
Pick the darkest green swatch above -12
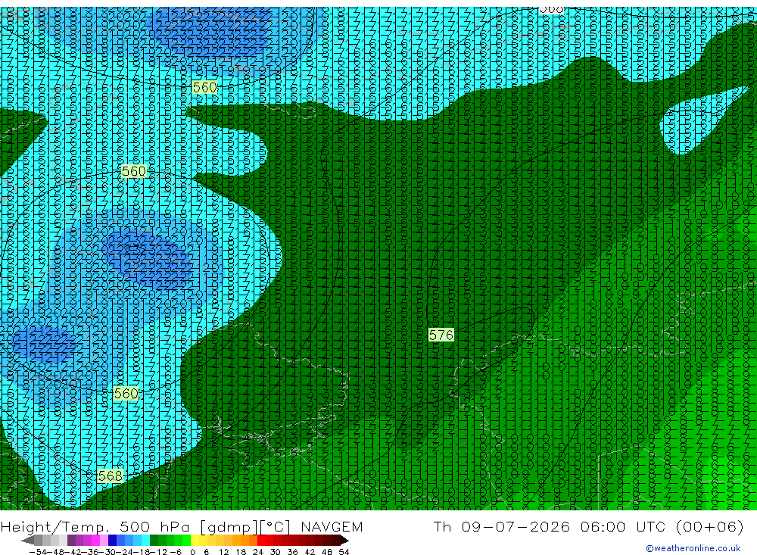click(x=154, y=540)
